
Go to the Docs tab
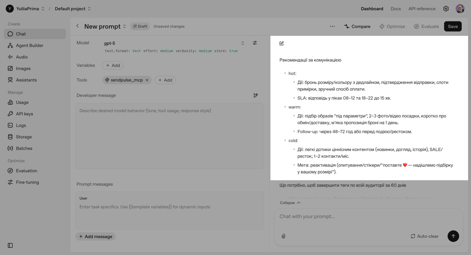(x=396, y=9)
